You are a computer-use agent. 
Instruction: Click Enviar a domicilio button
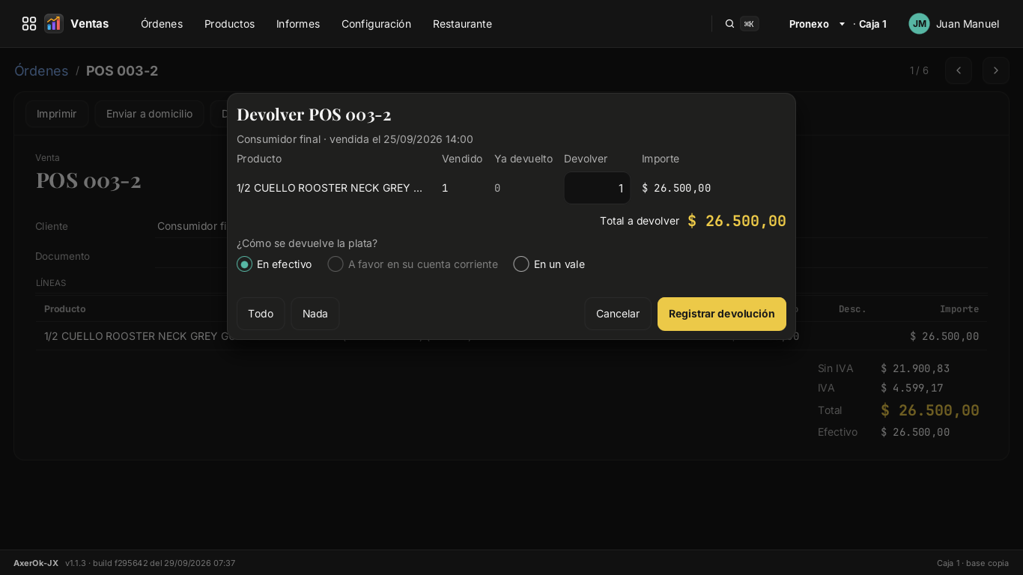click(149, 114)
